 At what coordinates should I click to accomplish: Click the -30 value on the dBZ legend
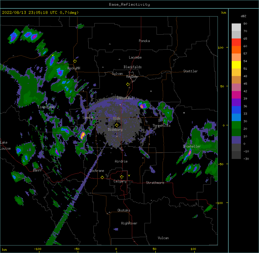tap(246, 159)
